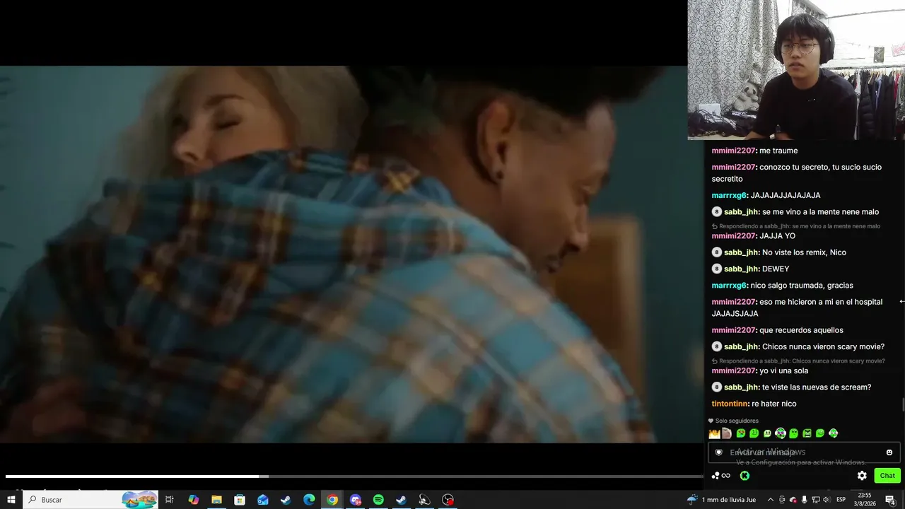Image resolution: width=905 pixels, height=509 pixels.
Task: Launch Copilot from the taskbar
Action: coord(193,500)
